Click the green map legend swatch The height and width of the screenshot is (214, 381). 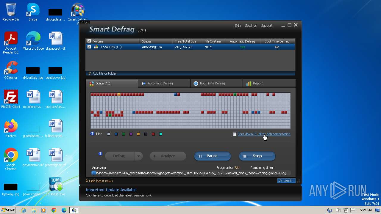coord(124,134)
